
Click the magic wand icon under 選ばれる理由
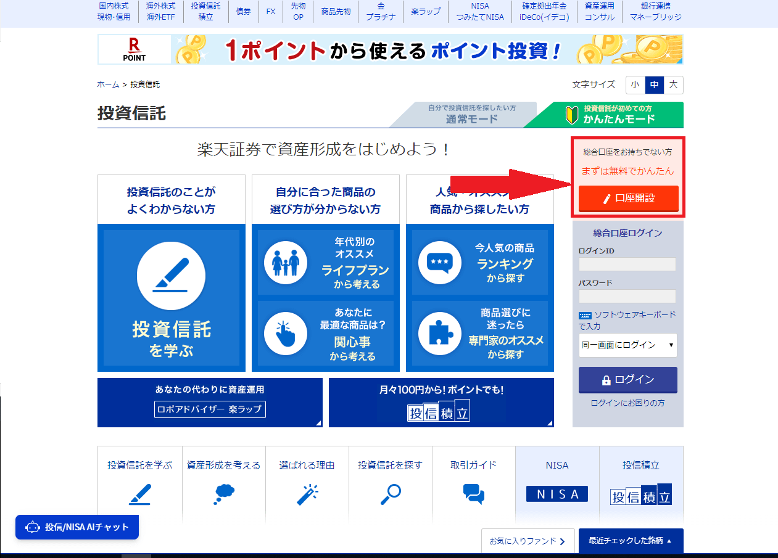(307, 494)
